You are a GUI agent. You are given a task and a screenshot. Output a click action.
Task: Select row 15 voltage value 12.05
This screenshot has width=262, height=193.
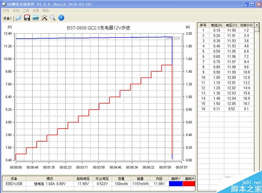click(232, 104)
